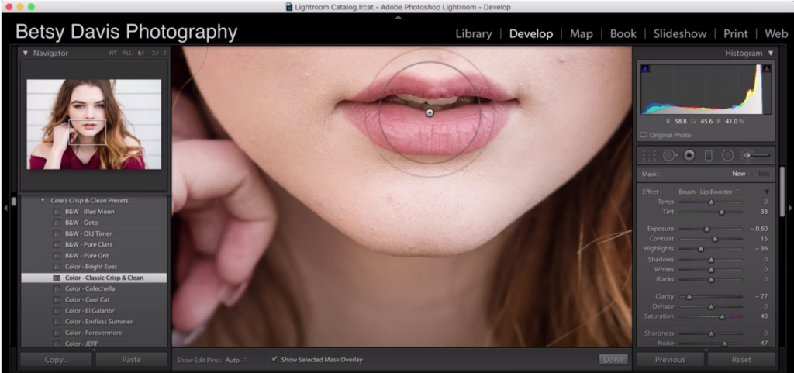The height and width of the screenshot is (373, 794).
Task: Open the Book module
Action: click(623, 34)
